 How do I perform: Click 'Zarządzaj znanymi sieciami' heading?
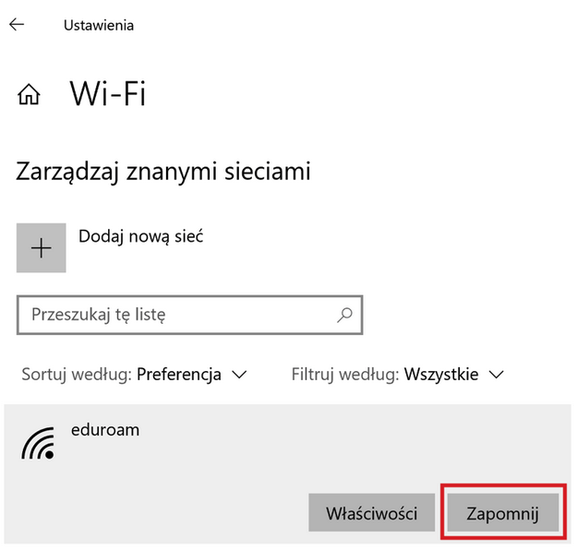click(x=163, y=171)
